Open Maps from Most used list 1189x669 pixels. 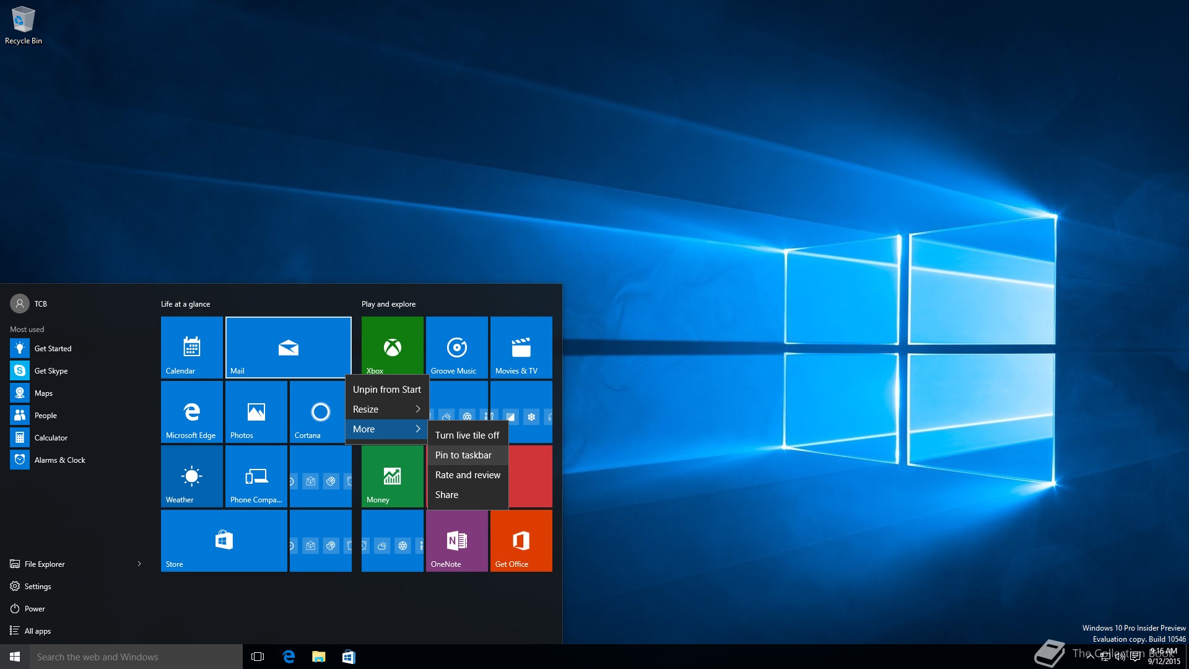77,393
